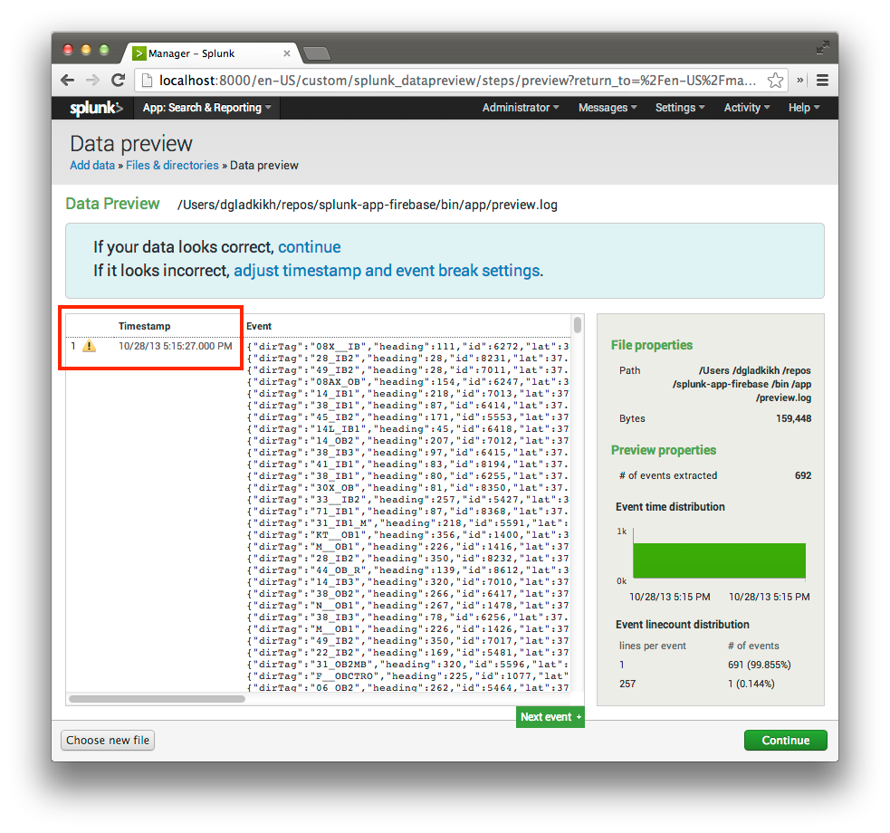
Task: Toggle fullscreen with window expand icon
Action: [x=822, y=48]
